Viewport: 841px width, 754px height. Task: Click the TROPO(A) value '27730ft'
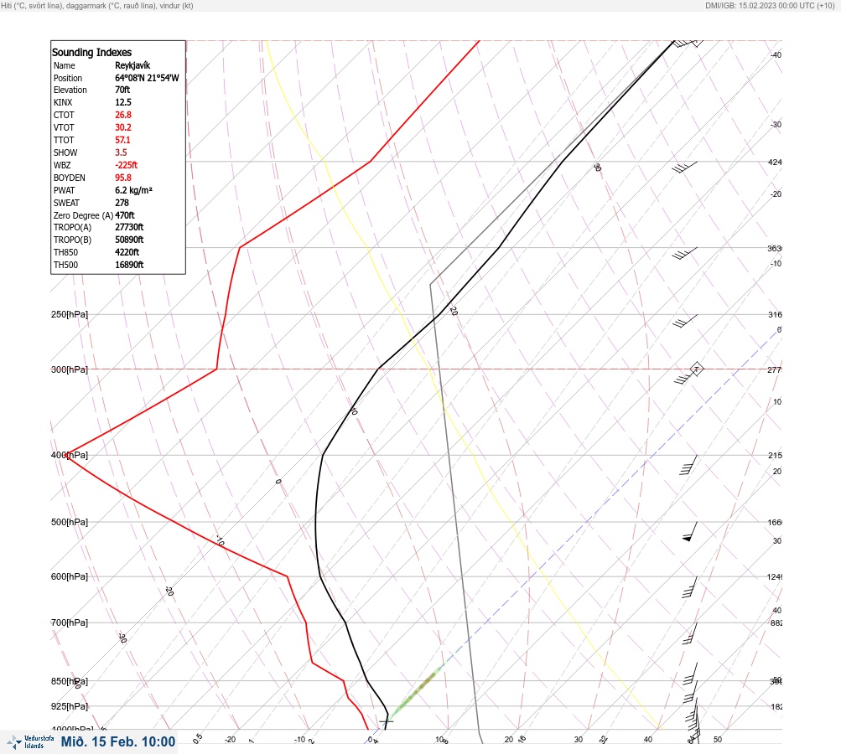click(129, 227)
